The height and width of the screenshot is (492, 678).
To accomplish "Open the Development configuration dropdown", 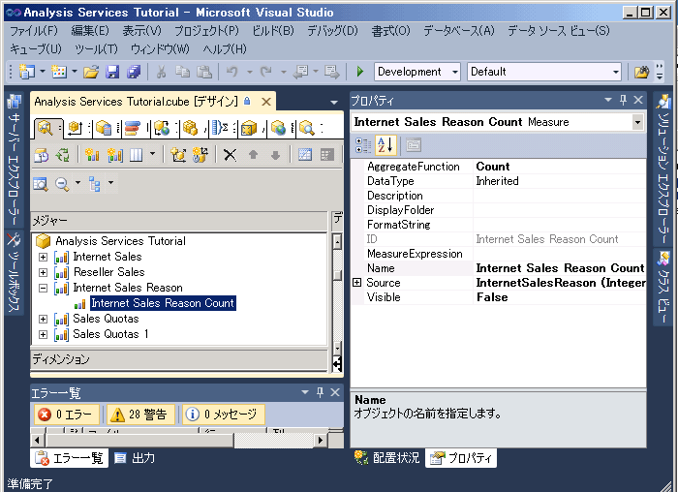I will tap(455, 72).
